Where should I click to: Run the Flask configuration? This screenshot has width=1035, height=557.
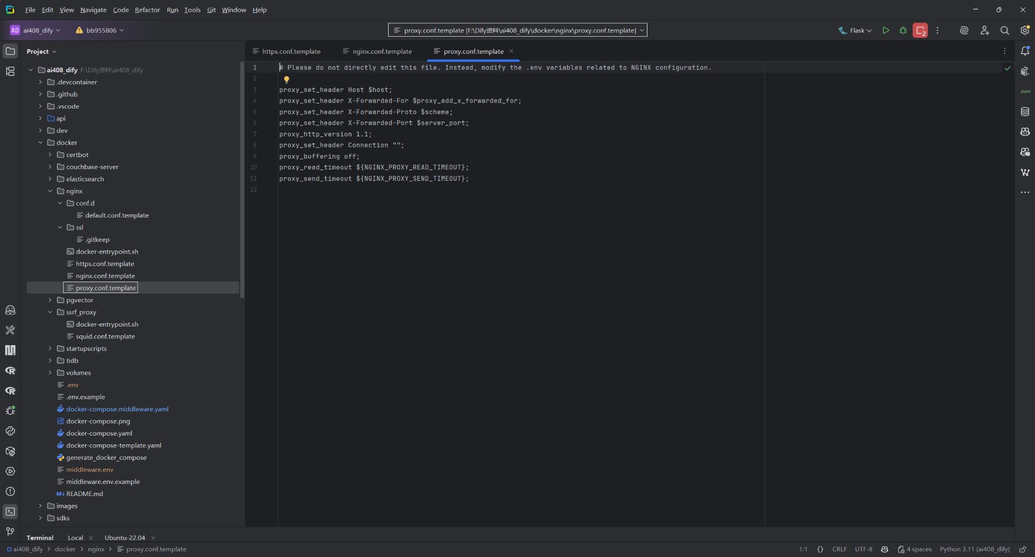click(885, 30)
